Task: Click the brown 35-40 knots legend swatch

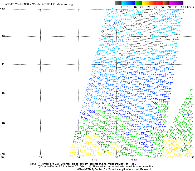Action: pos(166,3)
